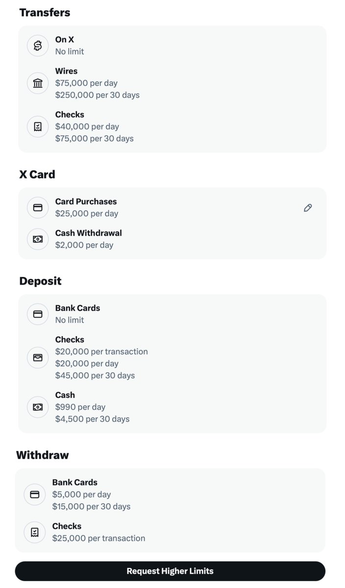Click the card icon for Card Purchases
The height and width of the screenshot is (588, 345).
click(x=38, y=208)
